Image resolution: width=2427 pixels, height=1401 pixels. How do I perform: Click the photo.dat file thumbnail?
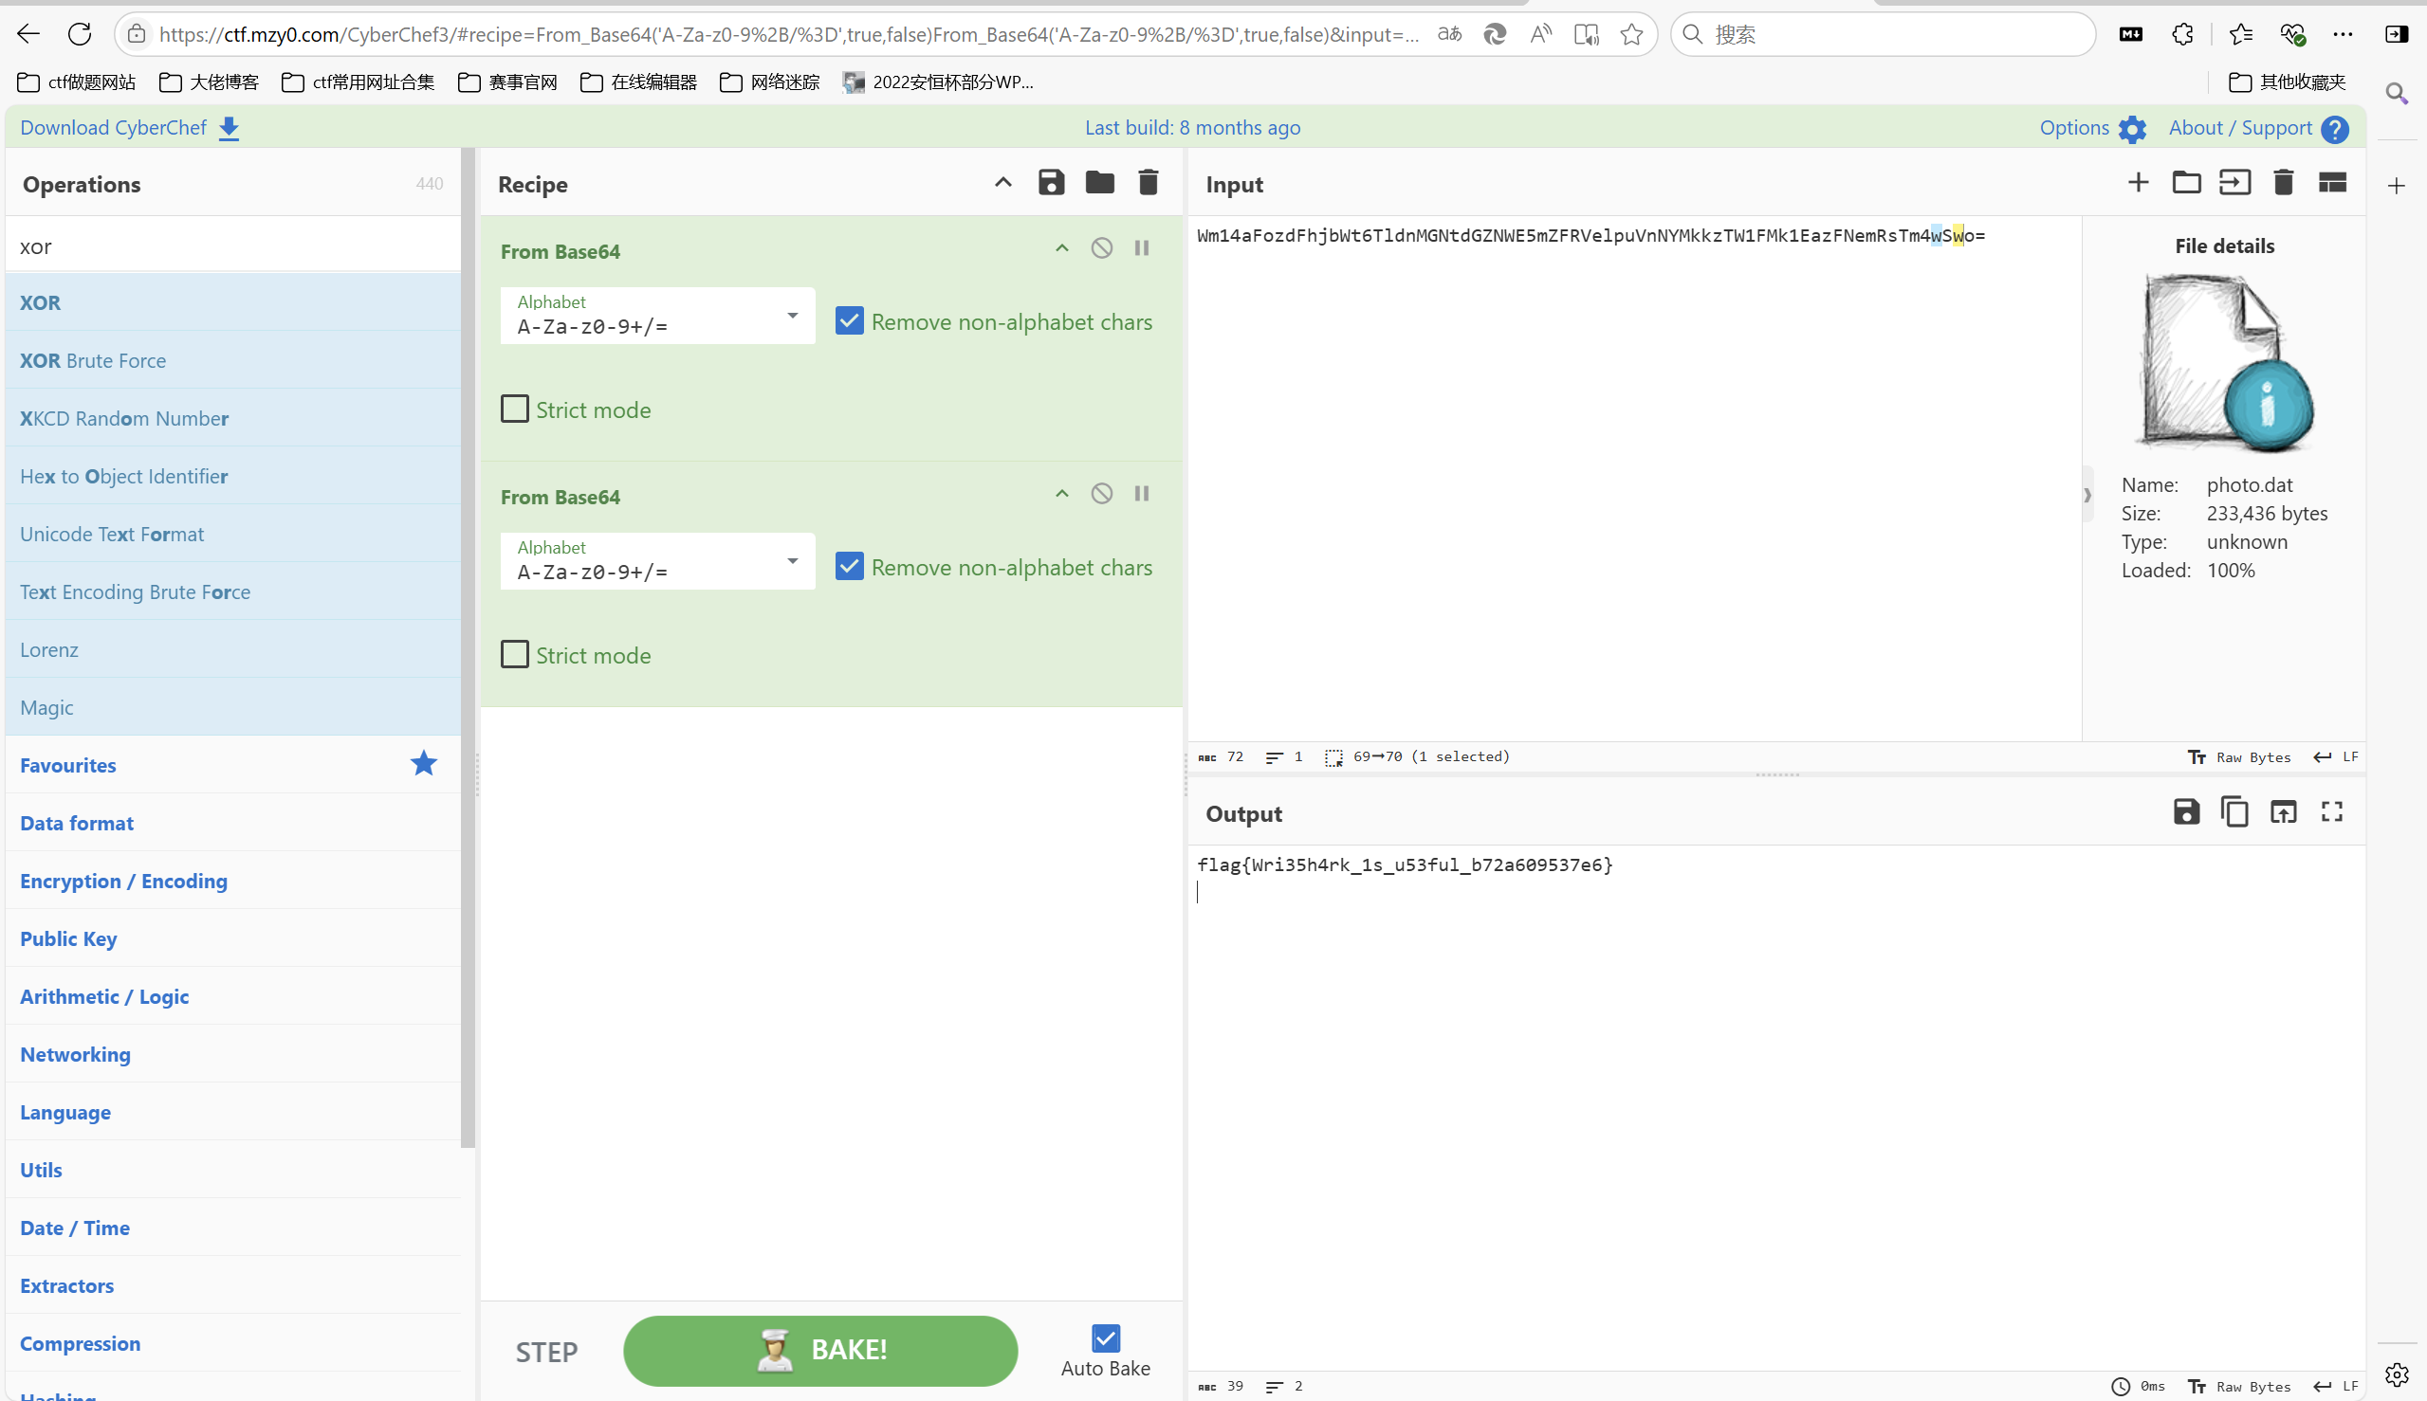tap(2224, 363)
